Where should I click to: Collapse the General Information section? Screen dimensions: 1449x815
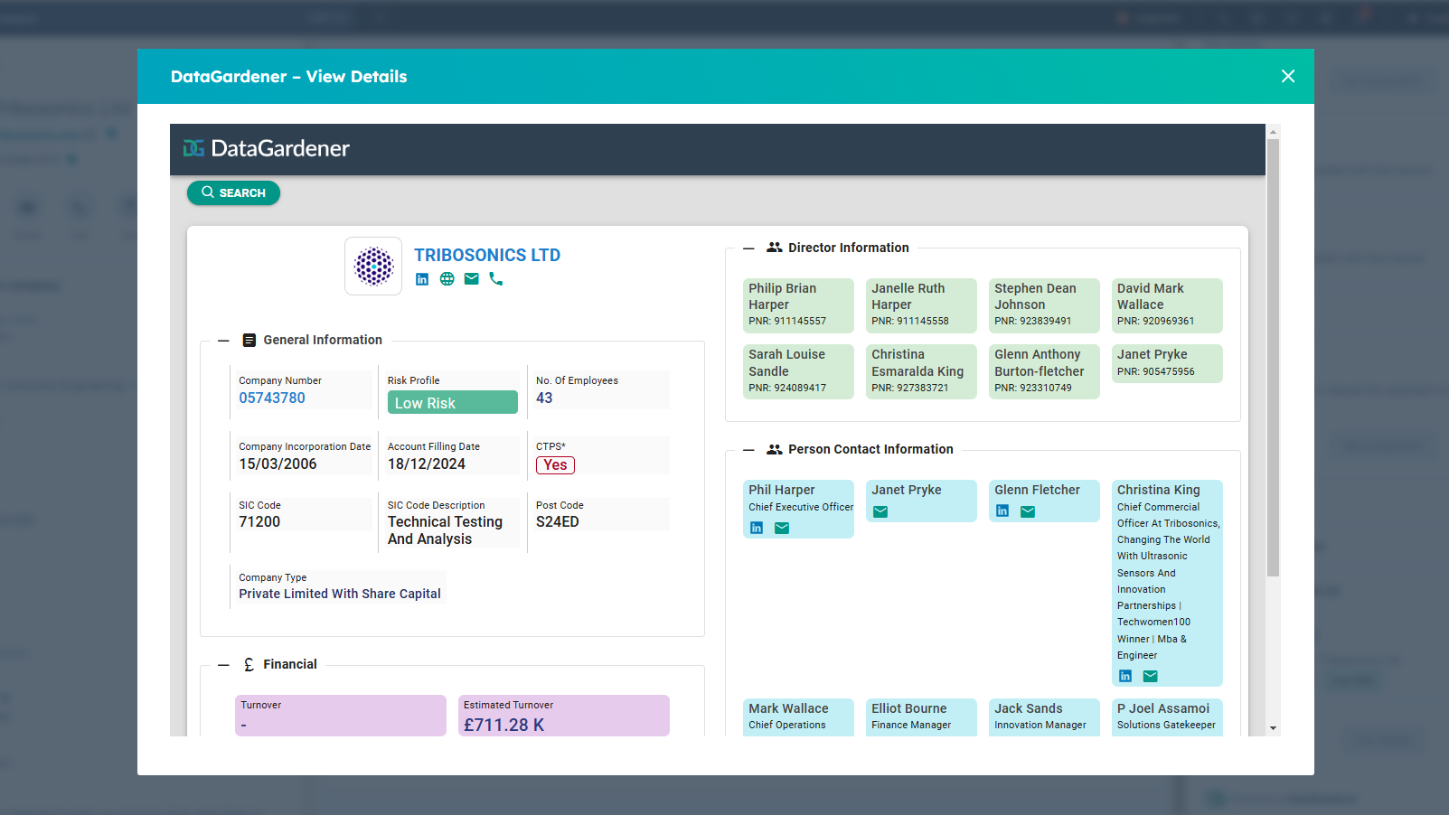tap(223, 341)
